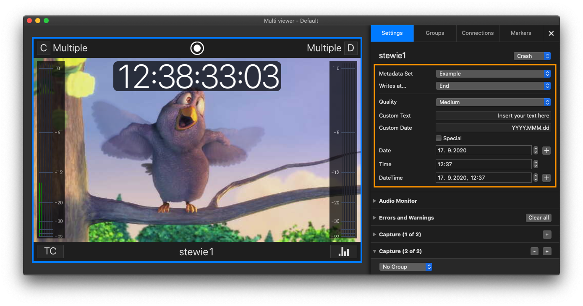Click the Multiple label beside C
The image size is (583, 306).
pos(70,48)
